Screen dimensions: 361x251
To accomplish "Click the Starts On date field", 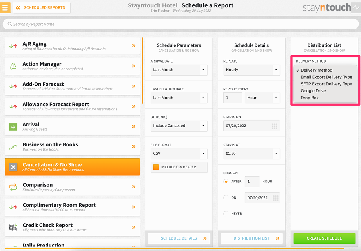I will 252,126.
